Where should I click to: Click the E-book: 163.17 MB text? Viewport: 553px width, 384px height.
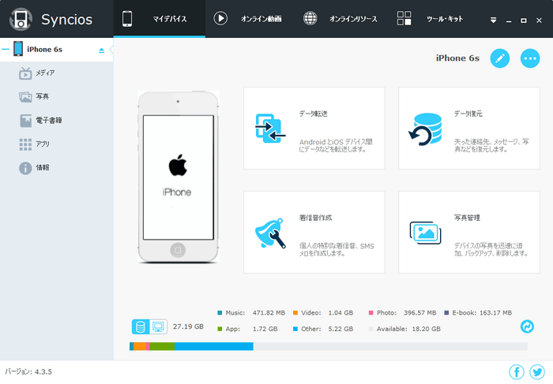(x=482, y=312)
